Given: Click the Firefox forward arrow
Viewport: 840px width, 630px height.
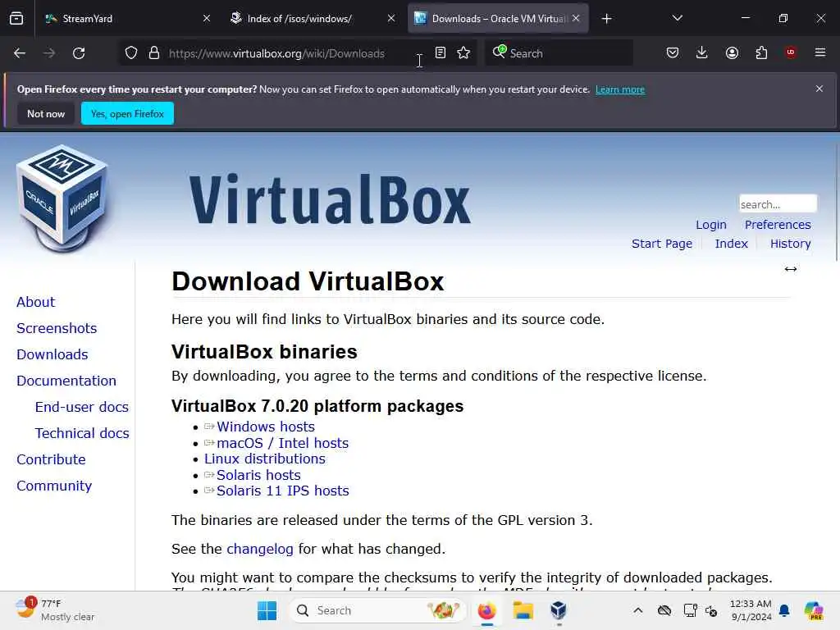Looking at the screenshot, I should click(48, 53).
